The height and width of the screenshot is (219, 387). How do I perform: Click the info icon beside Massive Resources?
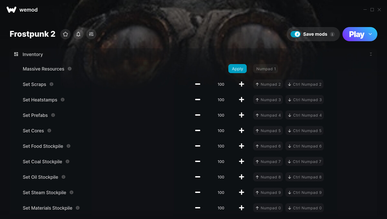70,69
